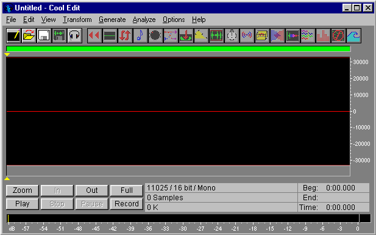This screenshot has width=376, height=235.
Task: Click the Time value 0:00.000
Action: (x=341, y=208)
